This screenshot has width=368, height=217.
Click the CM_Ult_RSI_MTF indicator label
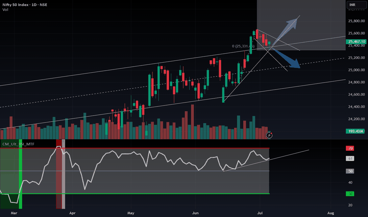pyautogui.click(x=18, y=144)
